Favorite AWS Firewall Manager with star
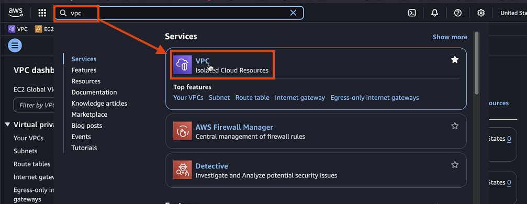This screenshot has height=204, width=527. point(455,126)
